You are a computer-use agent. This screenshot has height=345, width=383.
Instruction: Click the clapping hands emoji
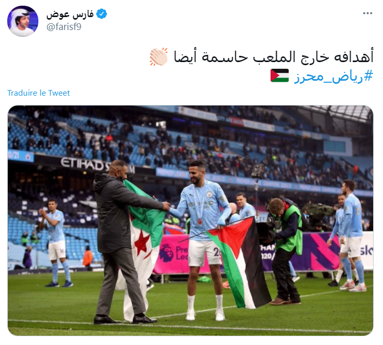coord(159,56)
